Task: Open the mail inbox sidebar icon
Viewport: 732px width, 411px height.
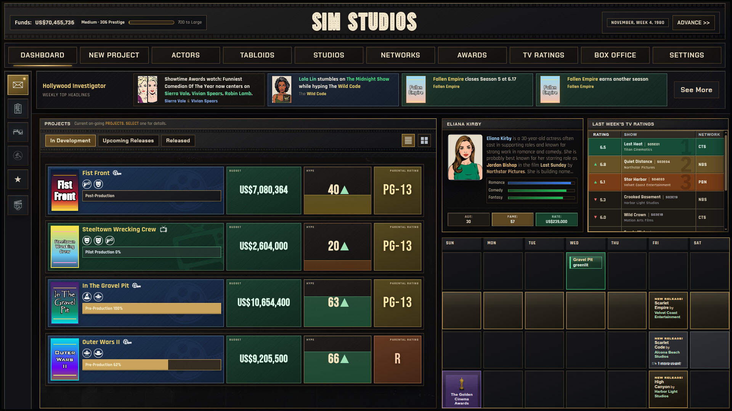Action: (18, 85)
